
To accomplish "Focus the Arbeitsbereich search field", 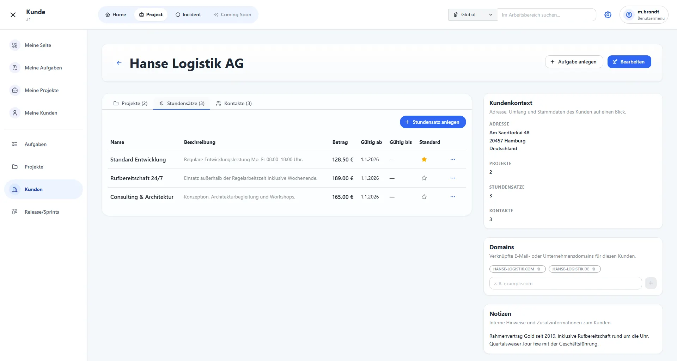I will [546, 15].
